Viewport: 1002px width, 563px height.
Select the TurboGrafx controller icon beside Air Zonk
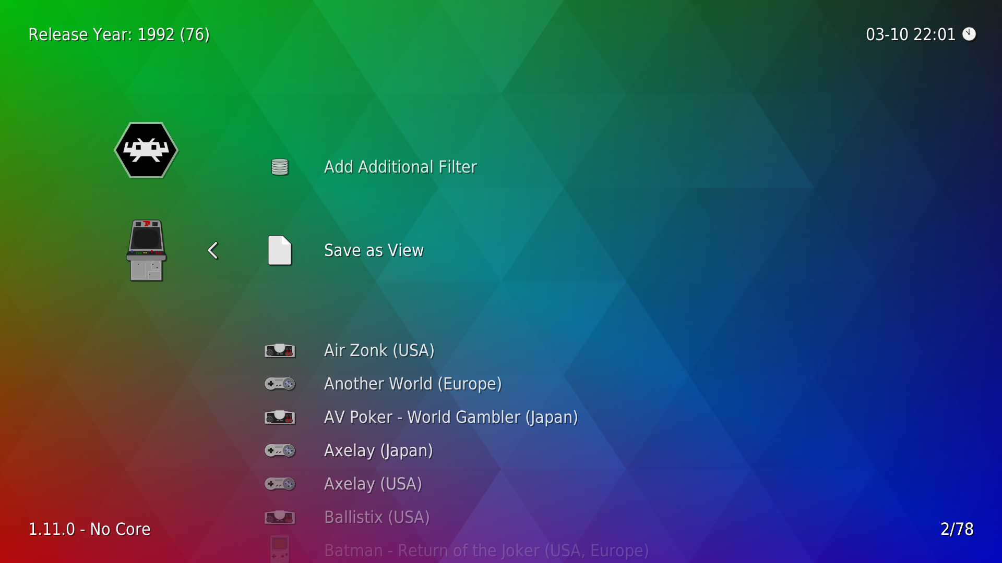click(x=280, y=350)
